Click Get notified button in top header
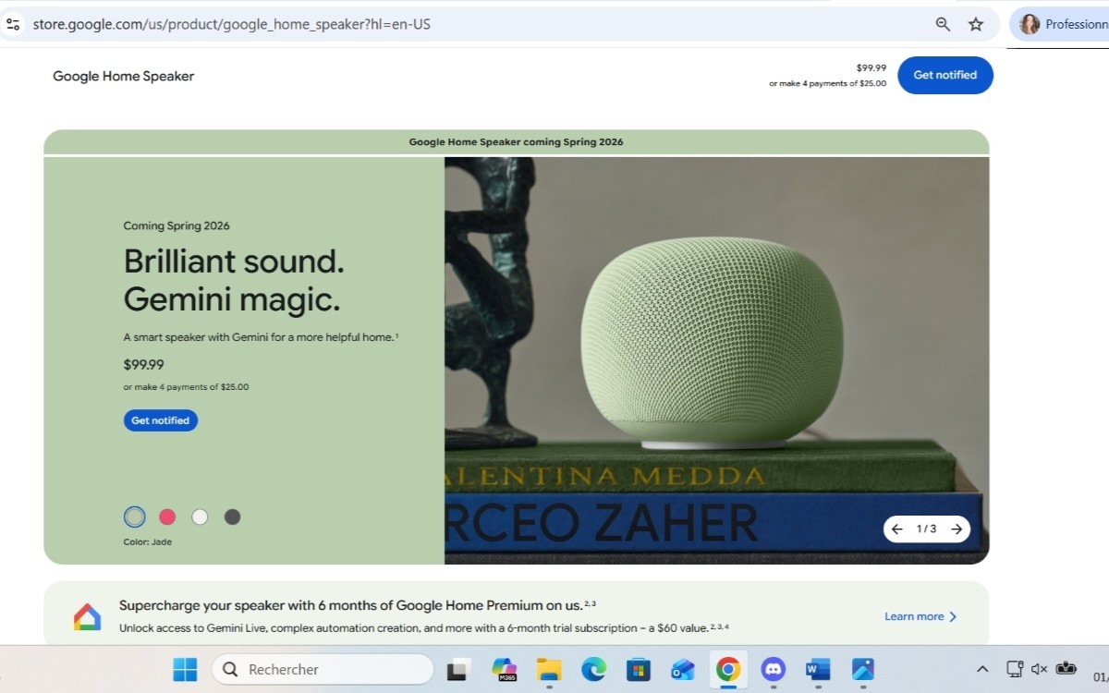The image size is (1109, 693). coord(944,75)
